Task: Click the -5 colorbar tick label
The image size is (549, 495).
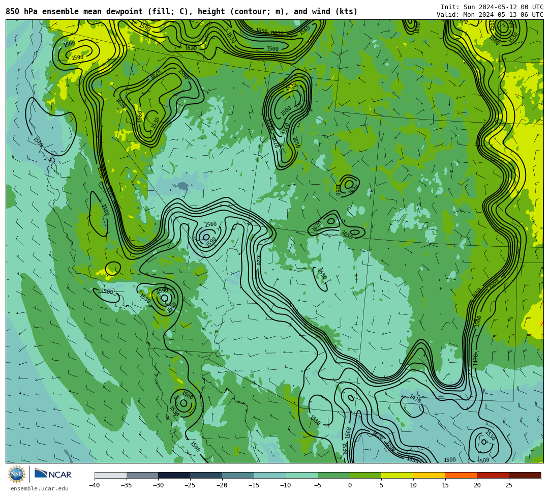Action: pyautogui.click(x=318, y=485)
